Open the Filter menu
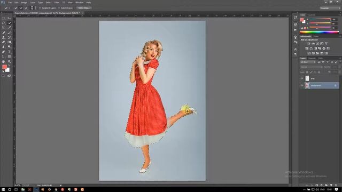This screenshot has height=192, width=342. pyautogui.click(x=57, y=2)
